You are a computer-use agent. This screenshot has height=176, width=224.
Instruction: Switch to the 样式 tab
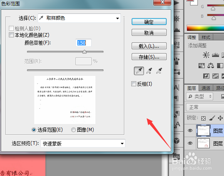click(x=206, y=37)
